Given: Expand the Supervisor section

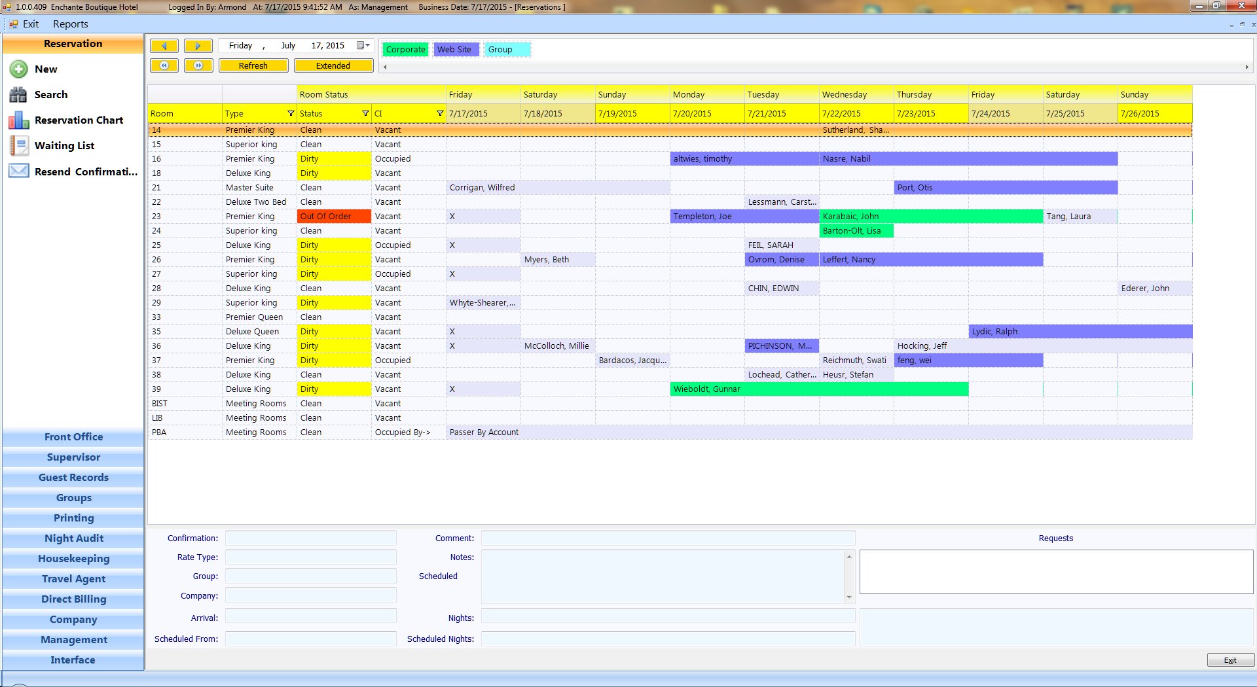Looking at the screenshot, I should point(73,457).
